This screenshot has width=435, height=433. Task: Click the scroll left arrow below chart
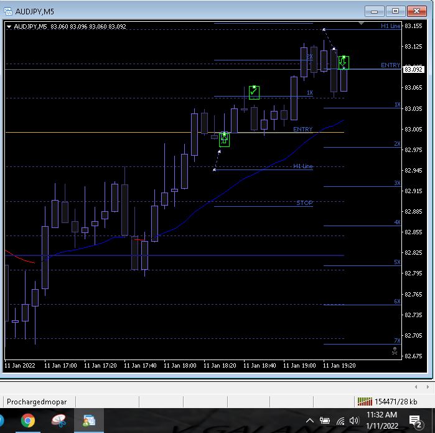point(416,387)
